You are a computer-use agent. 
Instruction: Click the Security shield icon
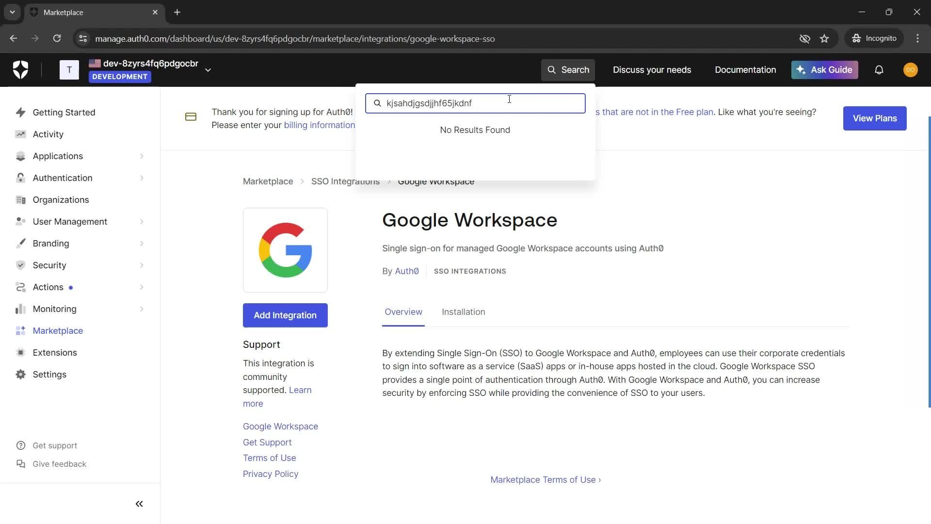20,265
